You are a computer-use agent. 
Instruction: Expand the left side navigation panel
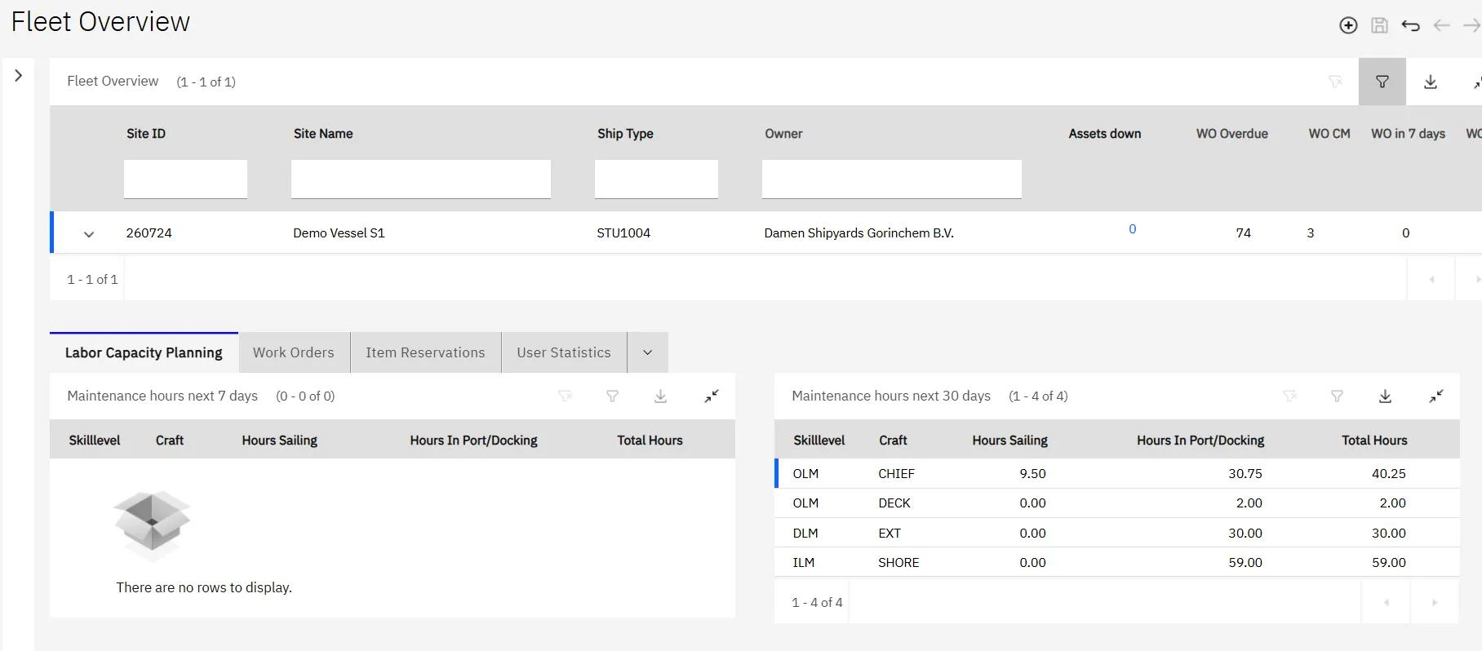(x=18, y=76)
